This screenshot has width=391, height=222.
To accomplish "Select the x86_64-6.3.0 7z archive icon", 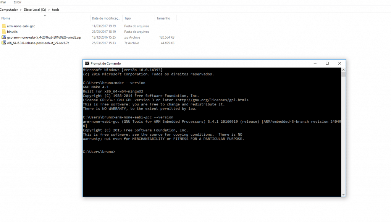I will pyautogui.click(x=4, y=43).
